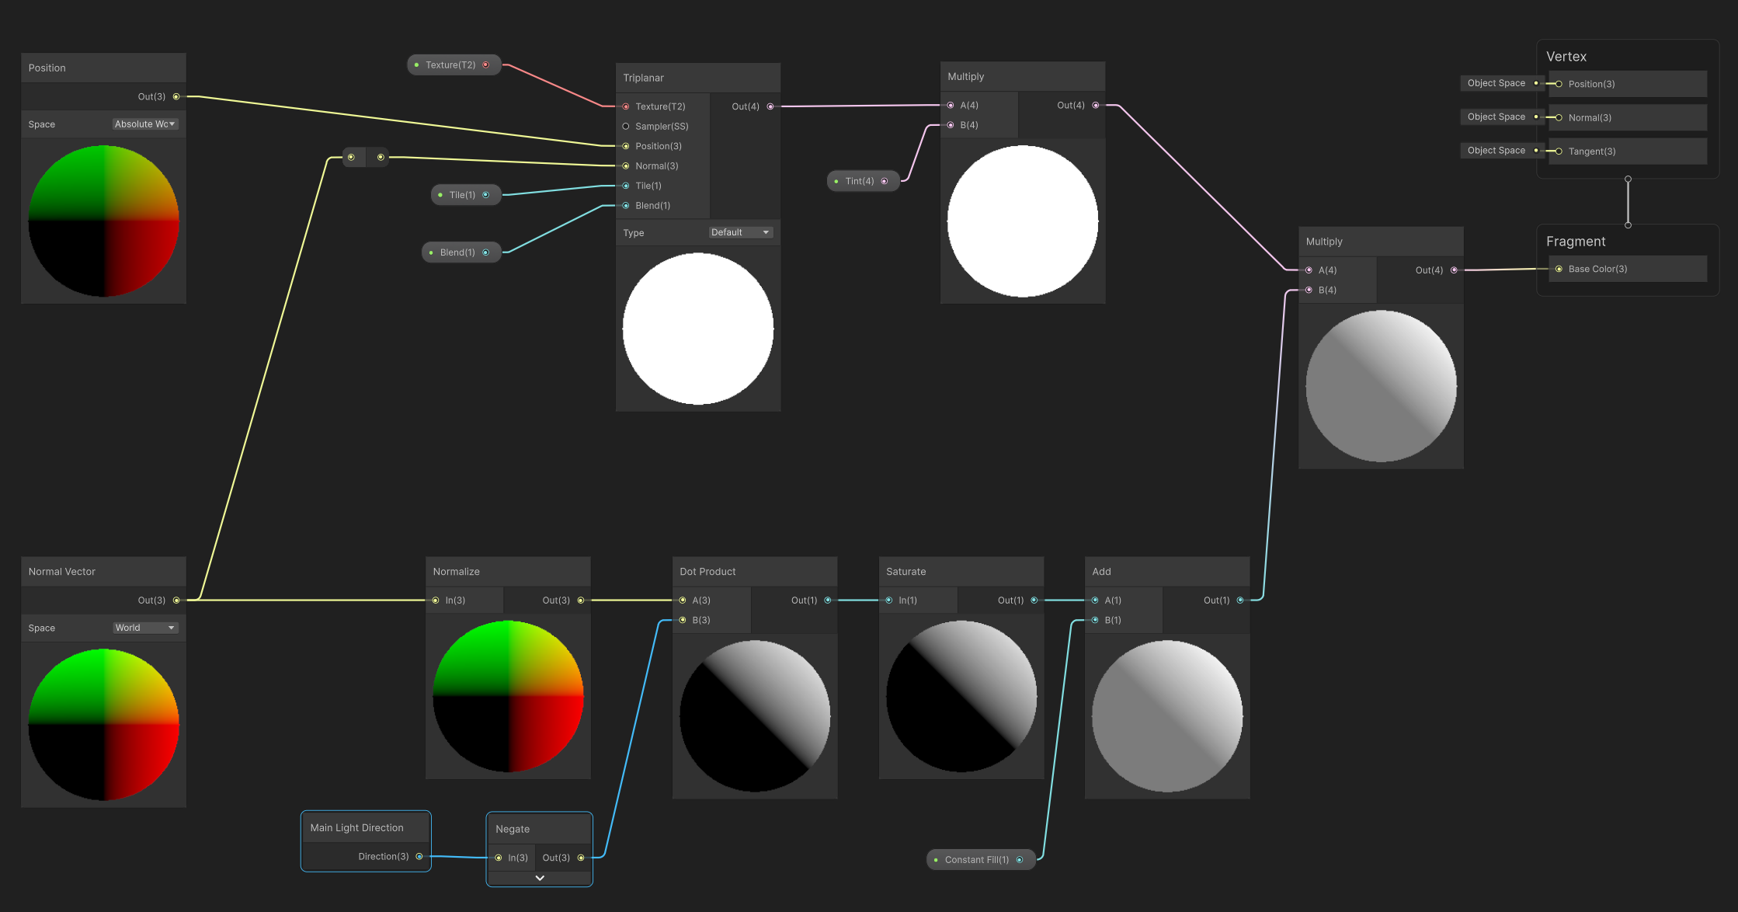This screenshot has height=912, width=1738.
Task: Select the Fragment block heading
Action: [1576, 242]
